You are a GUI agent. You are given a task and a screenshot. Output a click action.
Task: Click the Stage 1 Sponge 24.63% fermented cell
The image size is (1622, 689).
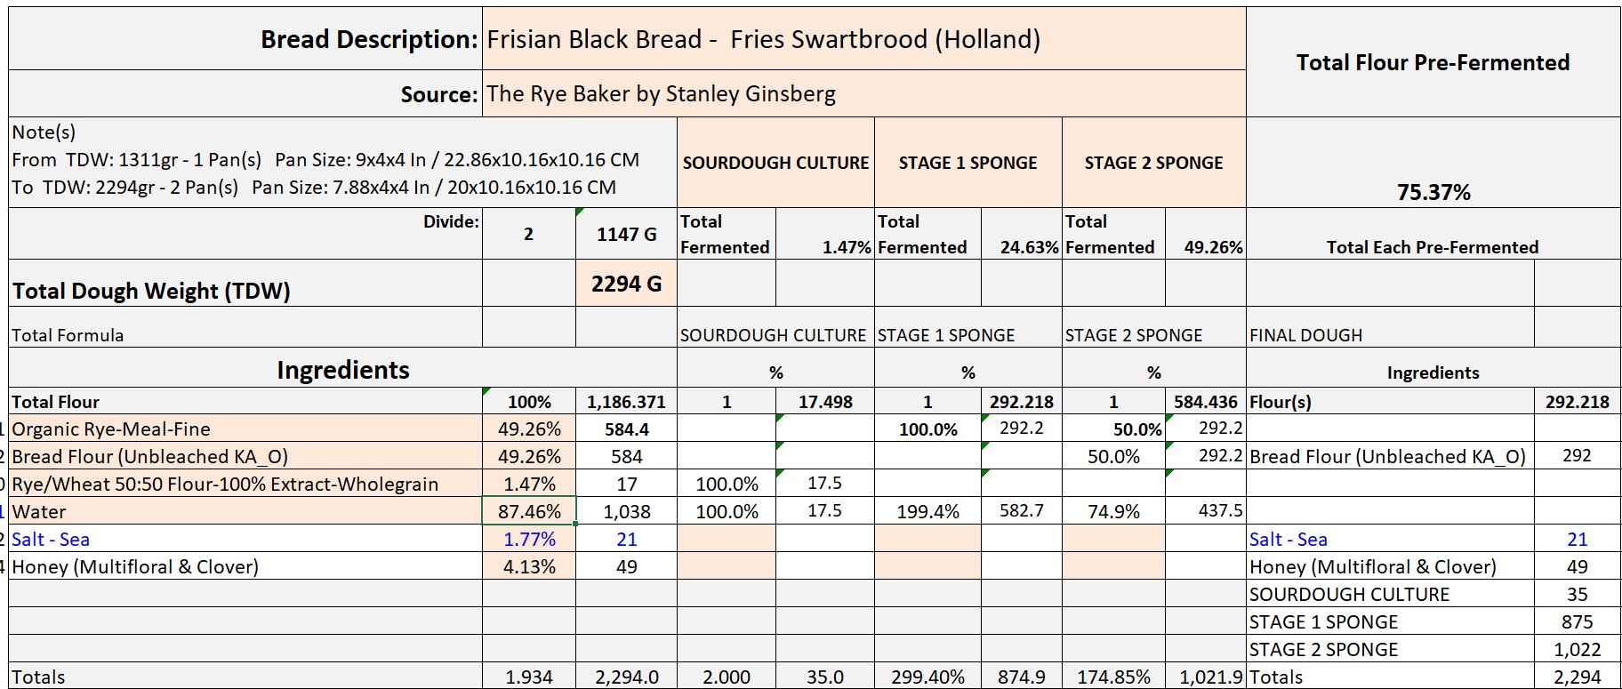(x=1022, y=247)
